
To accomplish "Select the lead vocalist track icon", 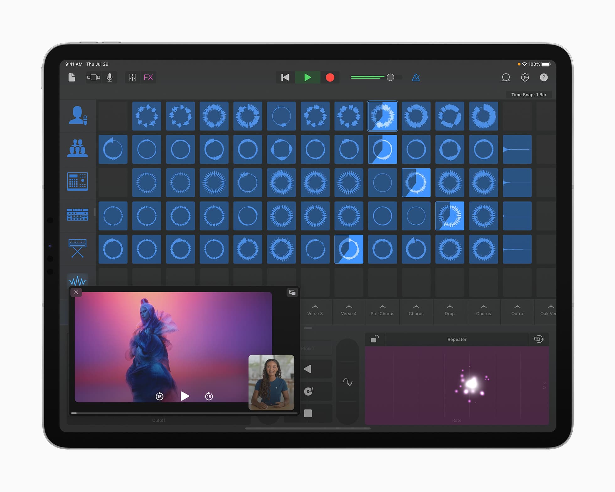I will pos(78,116).
